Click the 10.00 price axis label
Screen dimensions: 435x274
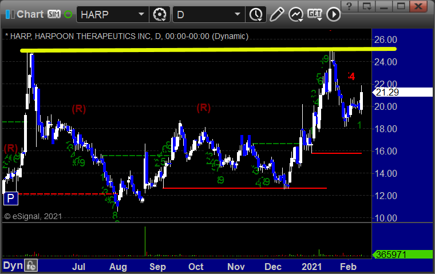tap(386, 218)
